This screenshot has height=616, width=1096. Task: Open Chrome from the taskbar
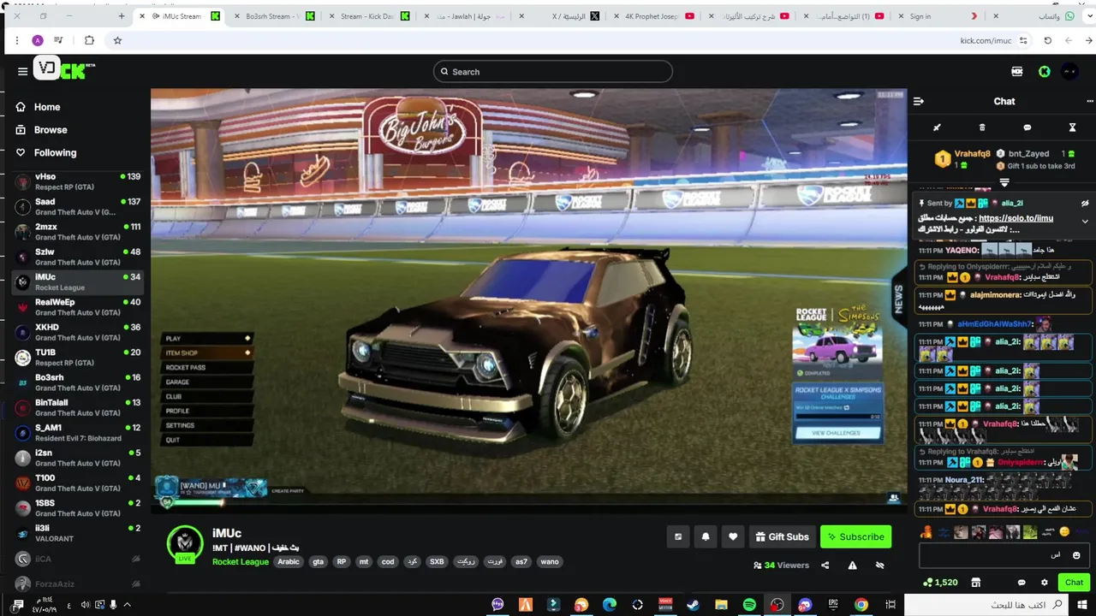coord(861,605)
